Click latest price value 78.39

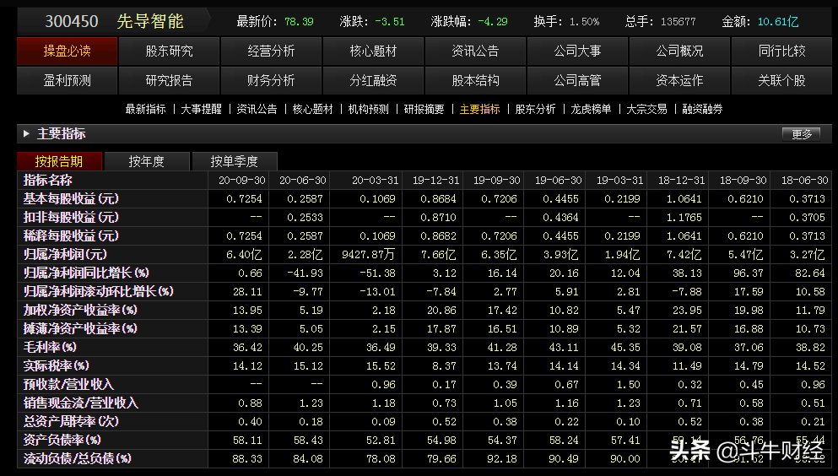pos(299,22)
